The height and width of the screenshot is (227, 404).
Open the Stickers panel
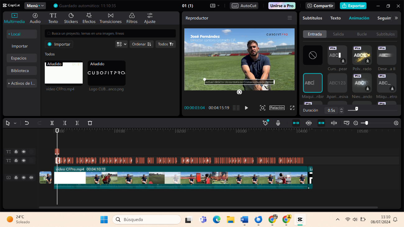(71, 18)
